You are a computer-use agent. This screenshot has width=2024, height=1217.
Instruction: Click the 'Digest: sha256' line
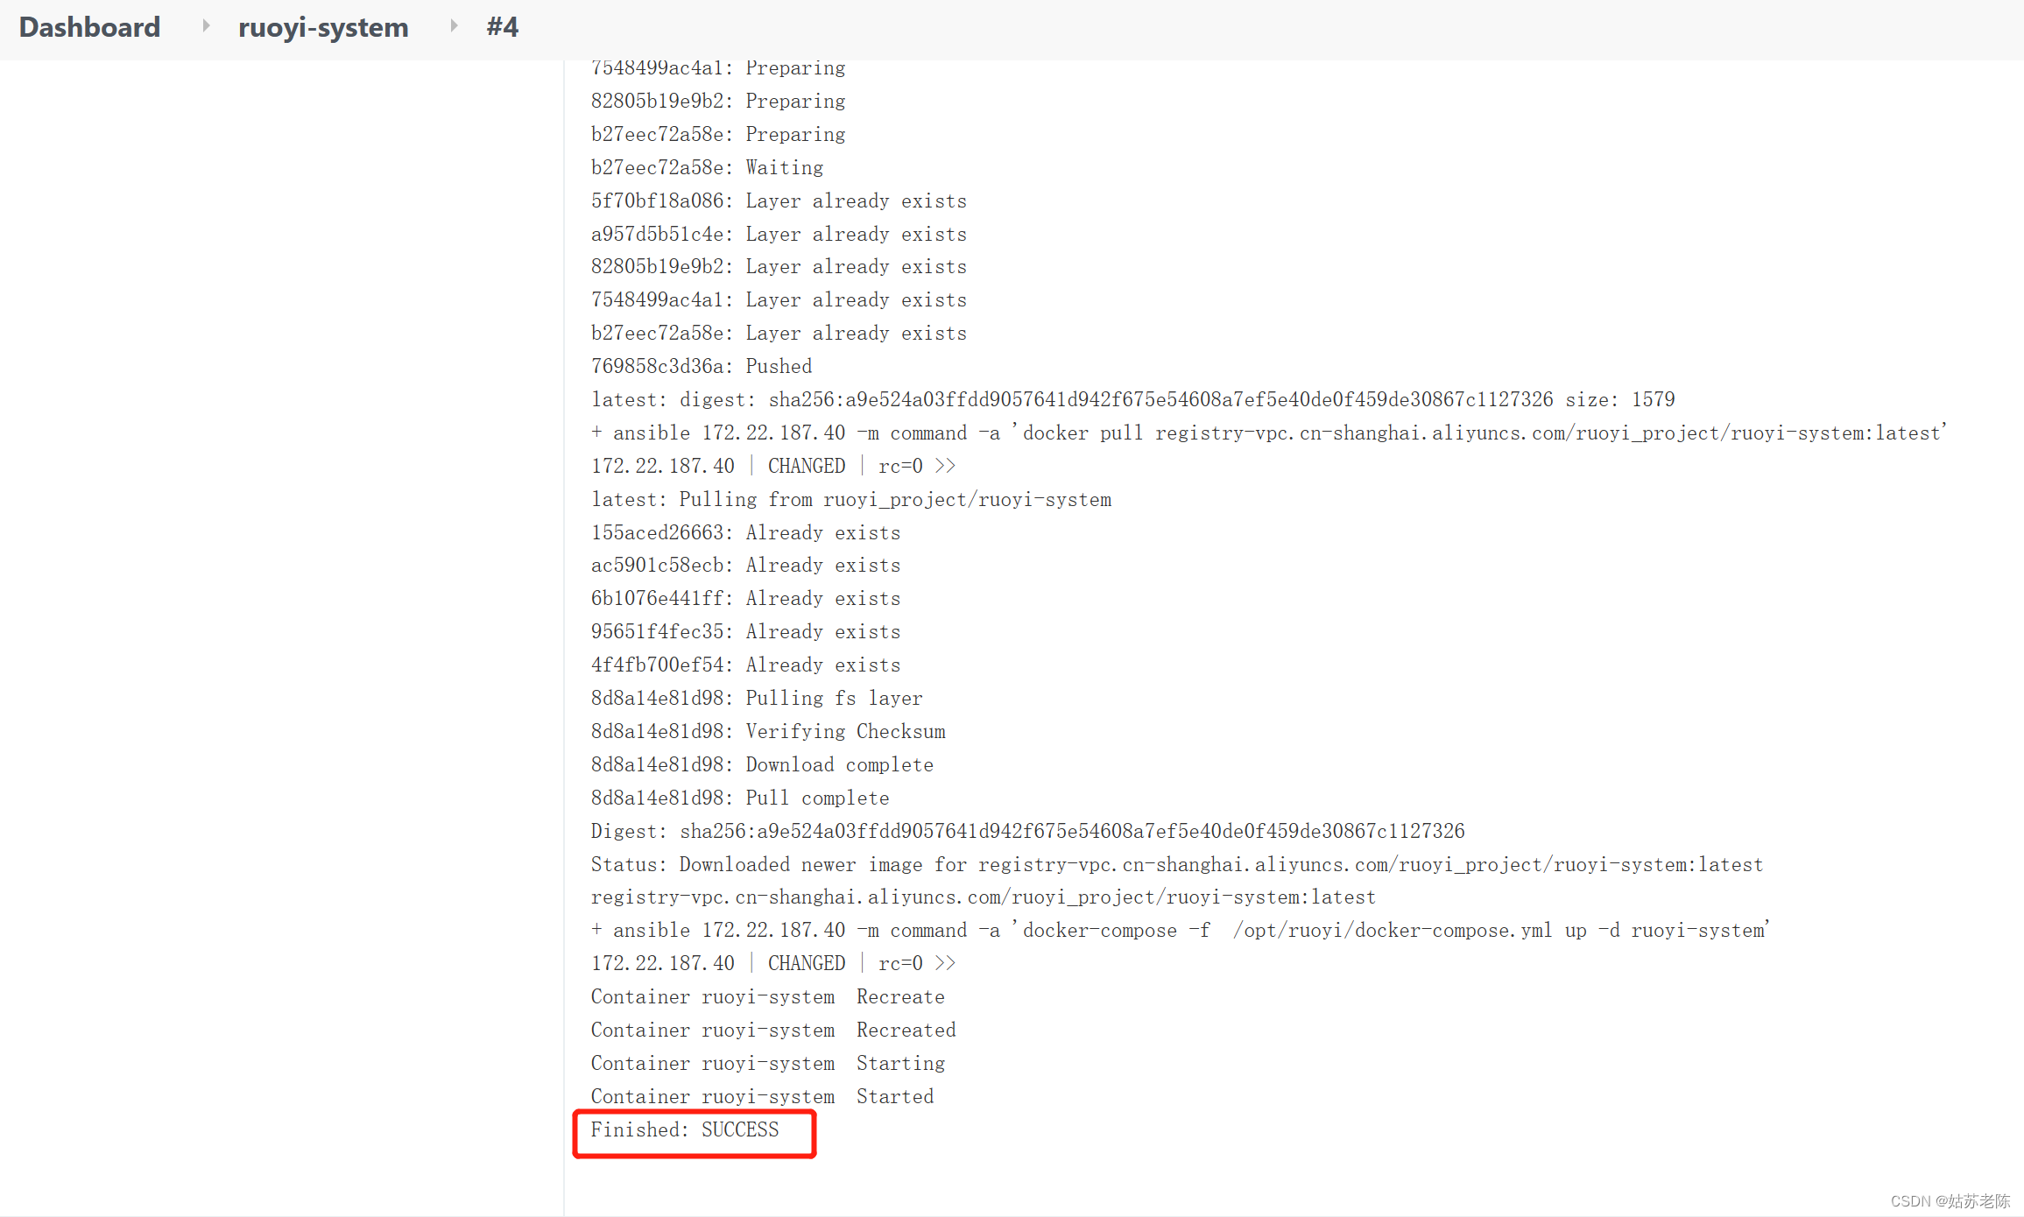pyautogui.click(x=1027, y=831)
